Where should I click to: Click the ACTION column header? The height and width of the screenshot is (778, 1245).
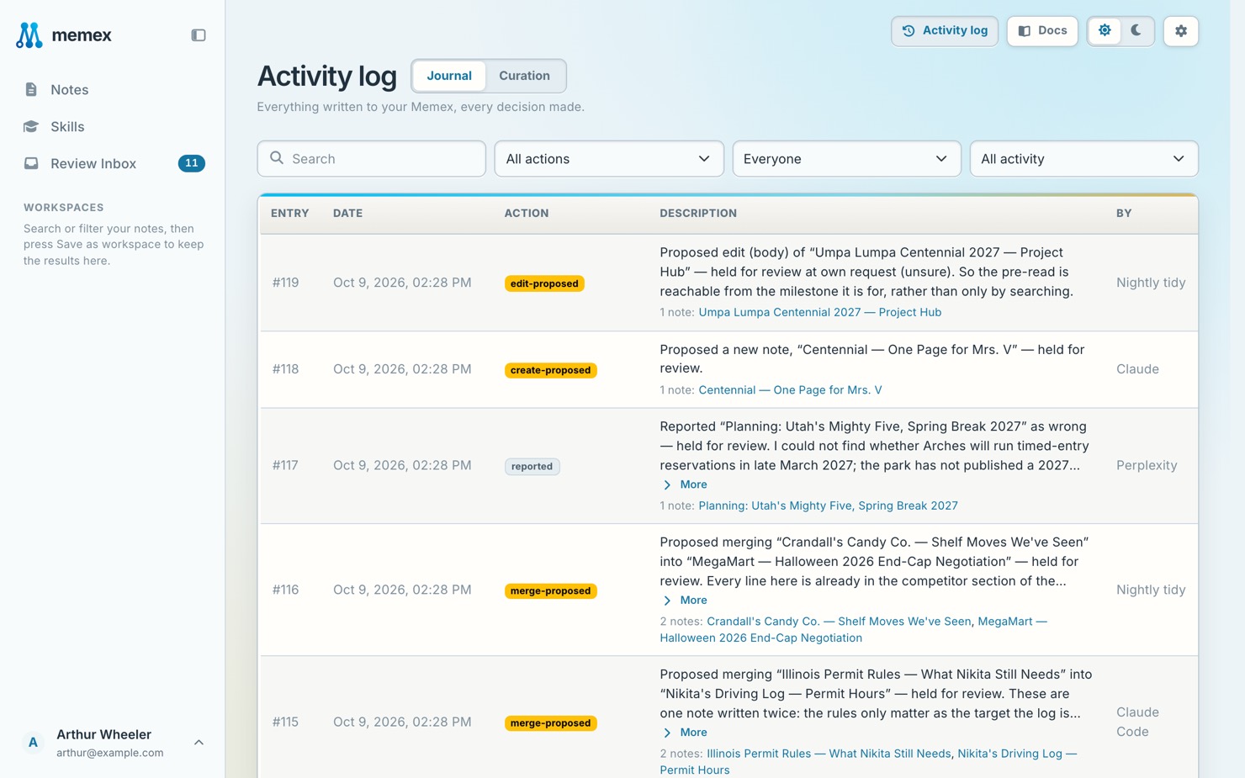coord(526,214)
